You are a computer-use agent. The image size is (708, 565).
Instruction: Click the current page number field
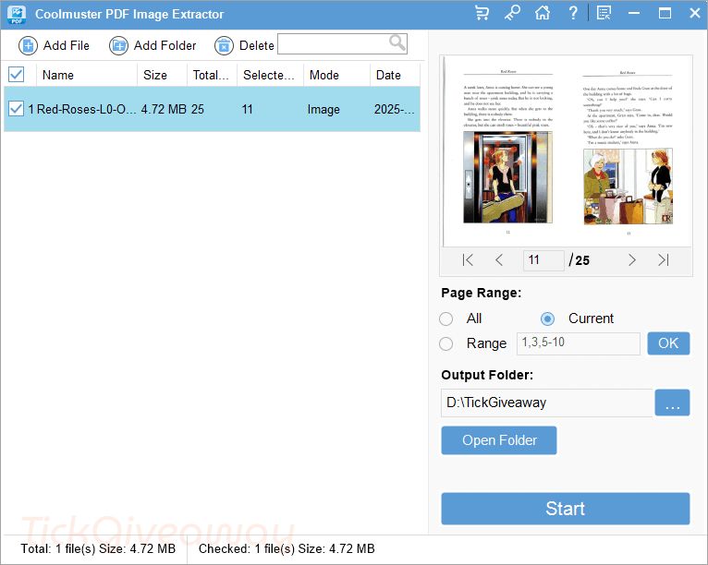[543, 260]
